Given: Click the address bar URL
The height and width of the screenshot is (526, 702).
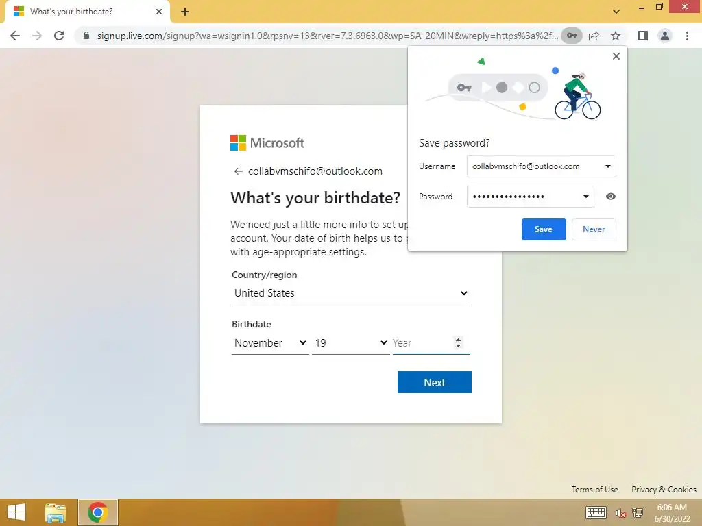Looking at the screenshot, I should [x=327, y=36].
